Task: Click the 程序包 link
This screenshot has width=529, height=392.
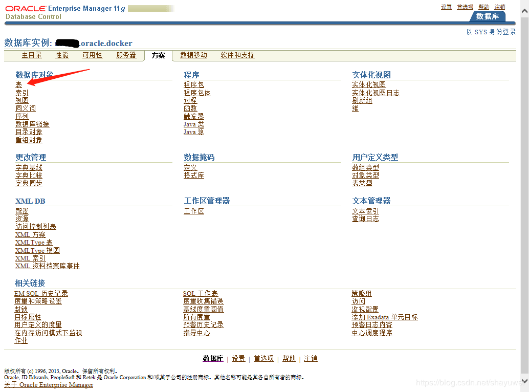Action: coord(194,84)
